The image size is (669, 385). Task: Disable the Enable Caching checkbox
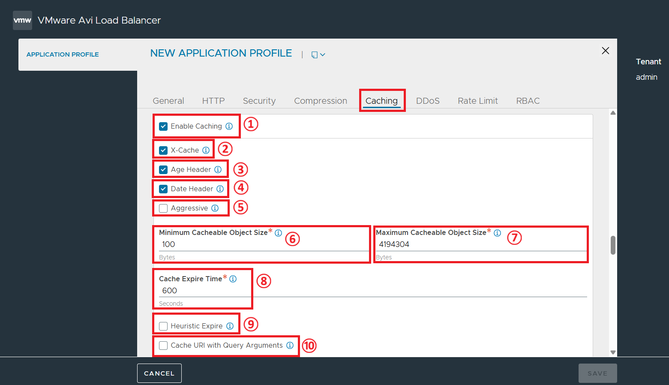163,126
